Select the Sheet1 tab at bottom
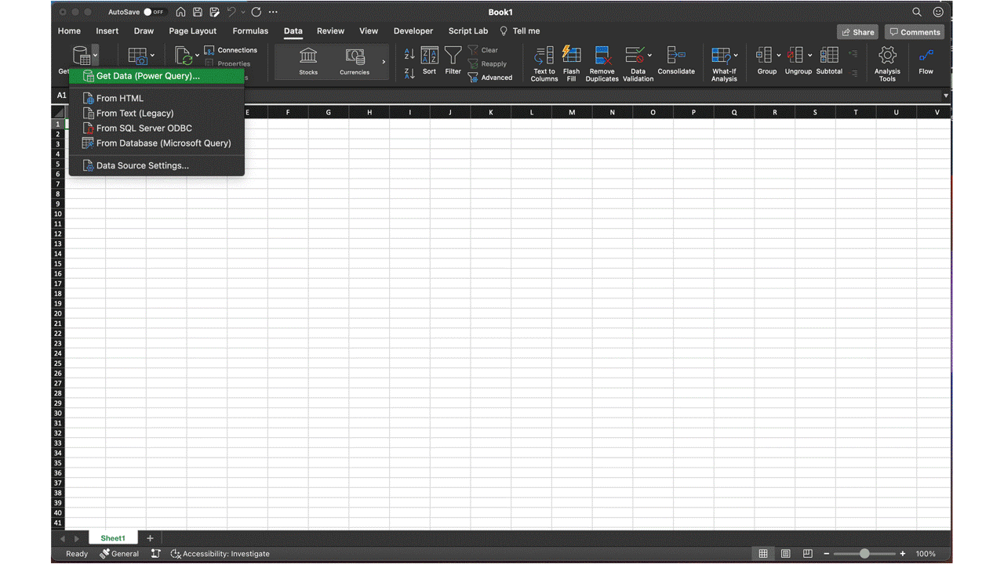This screenshot has width=1004, height=564. (112, 537)
